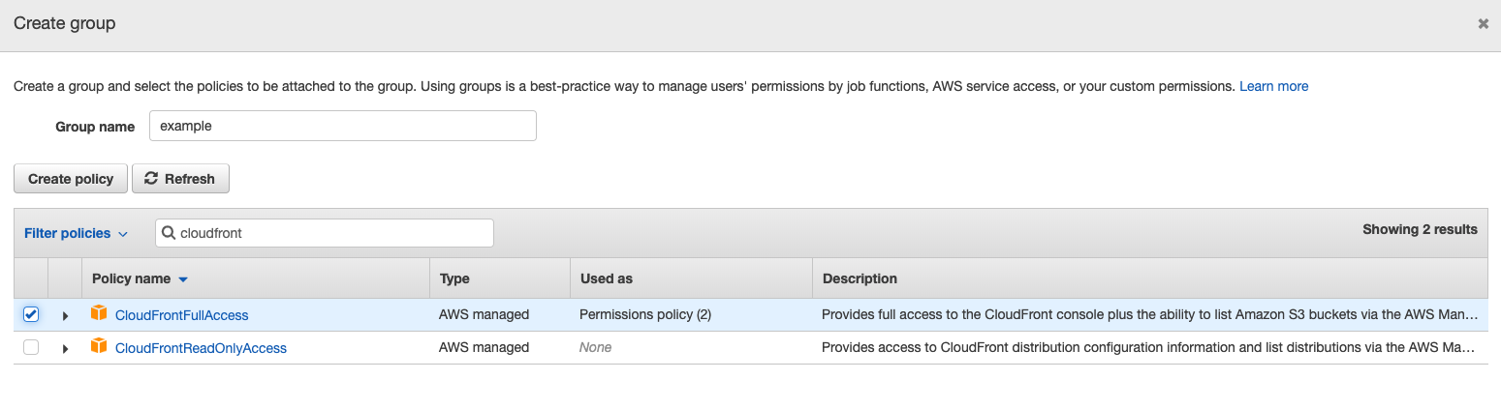Sort by the Type column header
Viewport: 1501px width, 409px height.
click(454, 278)
